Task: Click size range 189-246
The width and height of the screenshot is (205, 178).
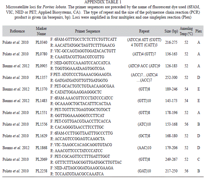Action: (171, 89)
